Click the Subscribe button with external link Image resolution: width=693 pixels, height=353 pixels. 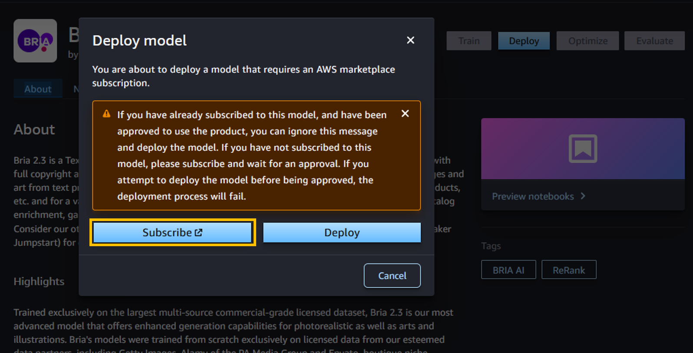pyautogui.click(x=172, y=232)
